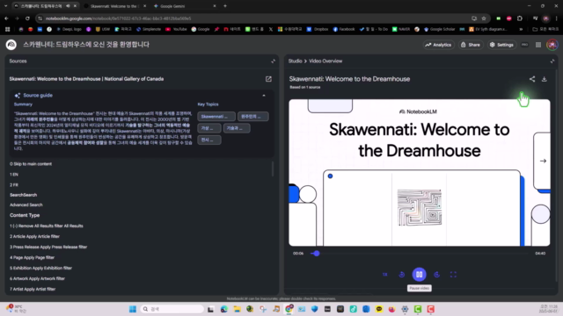Image resolution: width=563 pixels, height=316 pixels.
Task: Enter fullscreen video mode
Action: pyautogui.click(x=453, y=275)
